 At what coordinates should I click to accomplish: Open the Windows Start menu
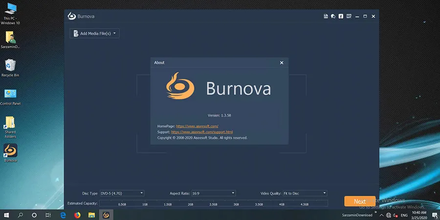6,215
